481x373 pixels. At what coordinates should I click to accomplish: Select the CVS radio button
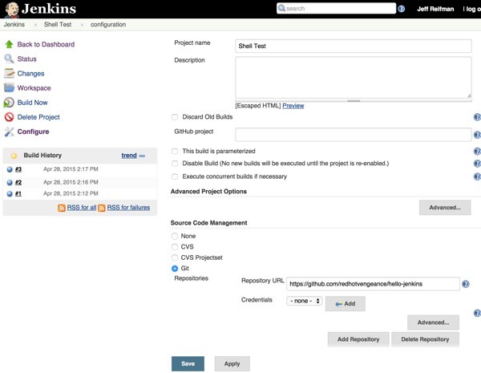pyautogui.click(x=175, y=247)
